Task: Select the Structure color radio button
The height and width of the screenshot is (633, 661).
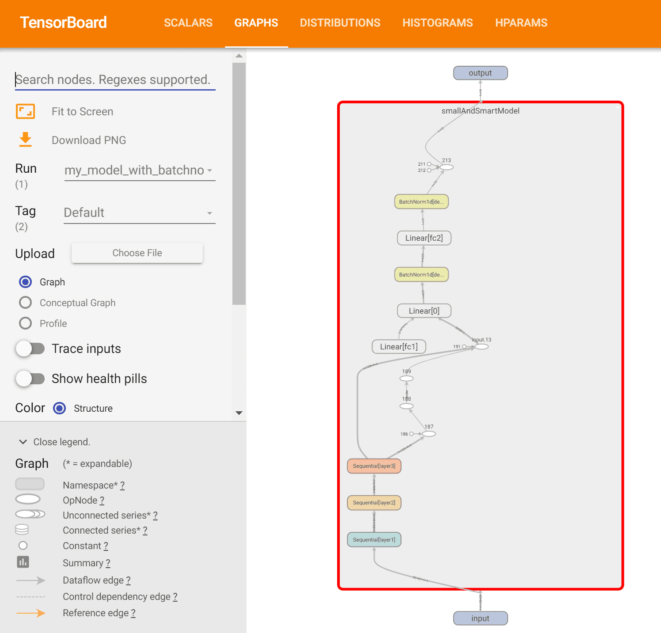Action: coord(60,408)
